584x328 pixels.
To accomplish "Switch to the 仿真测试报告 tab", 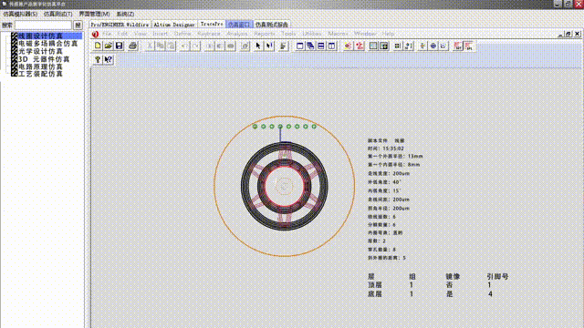I will (272, 25).
